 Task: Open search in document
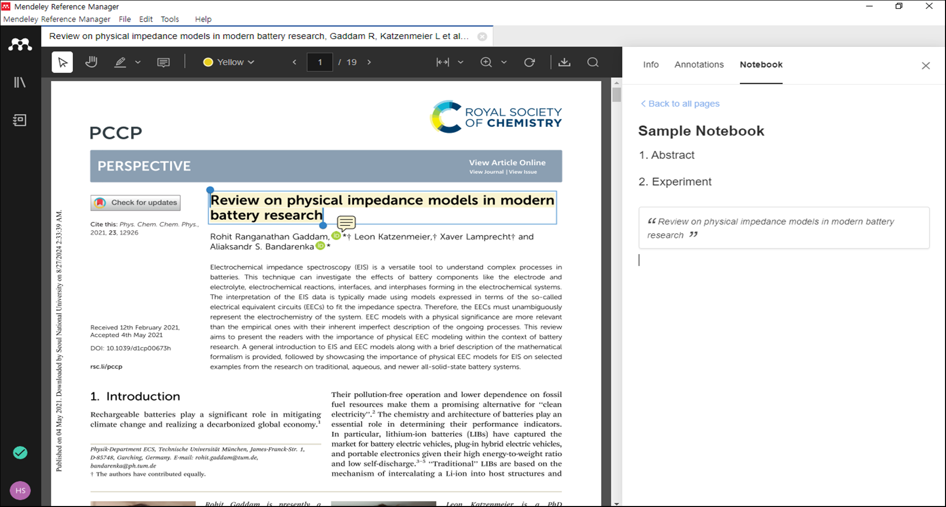[593, 62]
